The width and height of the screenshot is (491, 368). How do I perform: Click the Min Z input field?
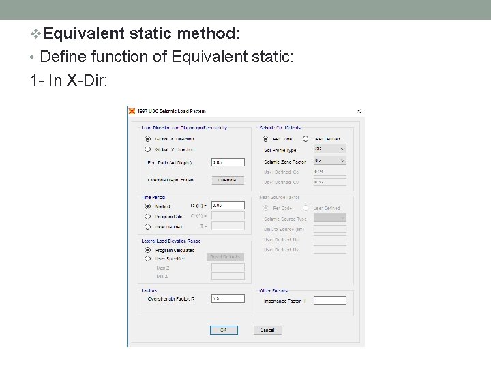pyautogui.click(x=228, y=276)
